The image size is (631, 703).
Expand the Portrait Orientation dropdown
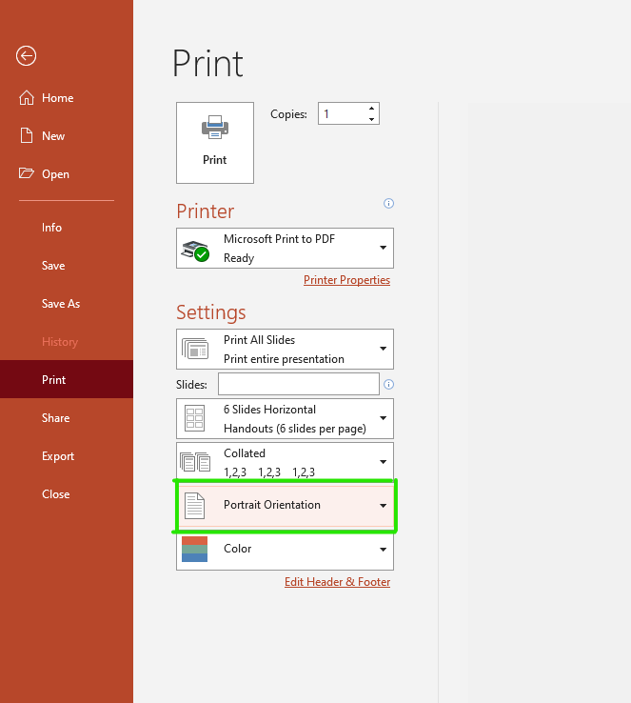(383, 506)
